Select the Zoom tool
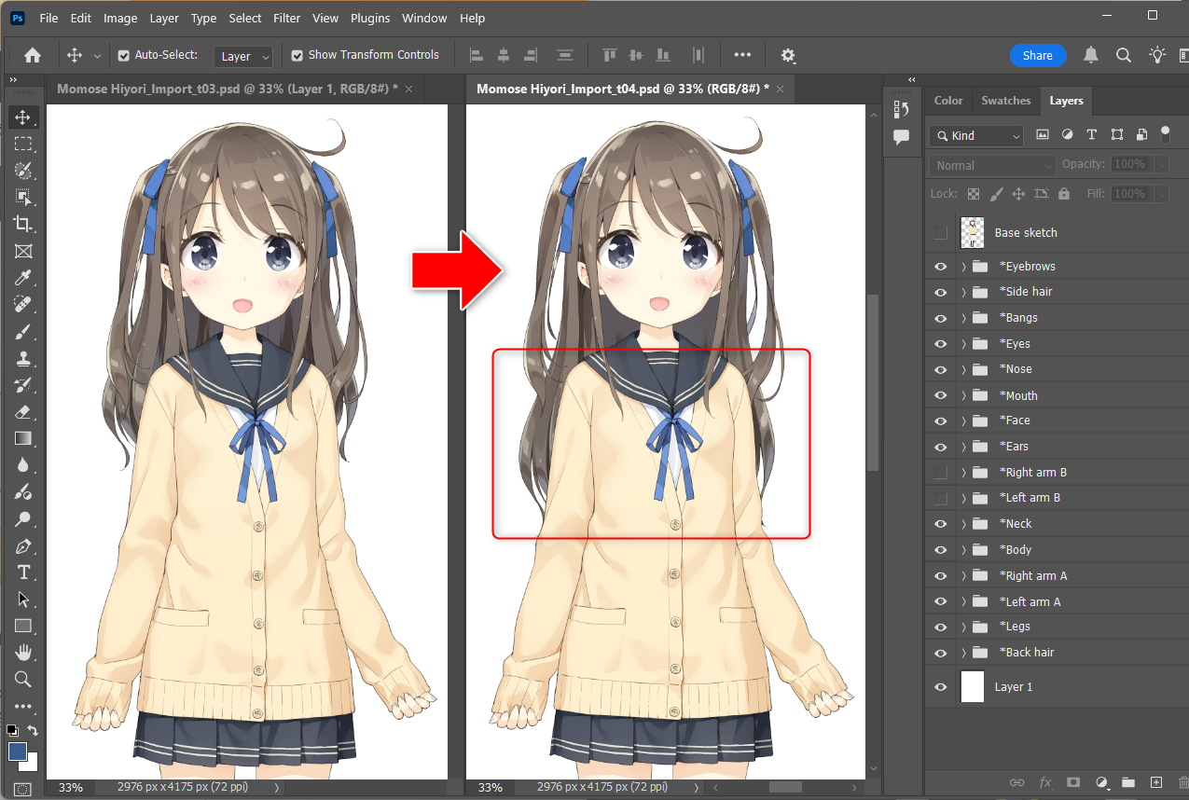1189x800 pixels. pyautogui.click(x=22, y=679)
